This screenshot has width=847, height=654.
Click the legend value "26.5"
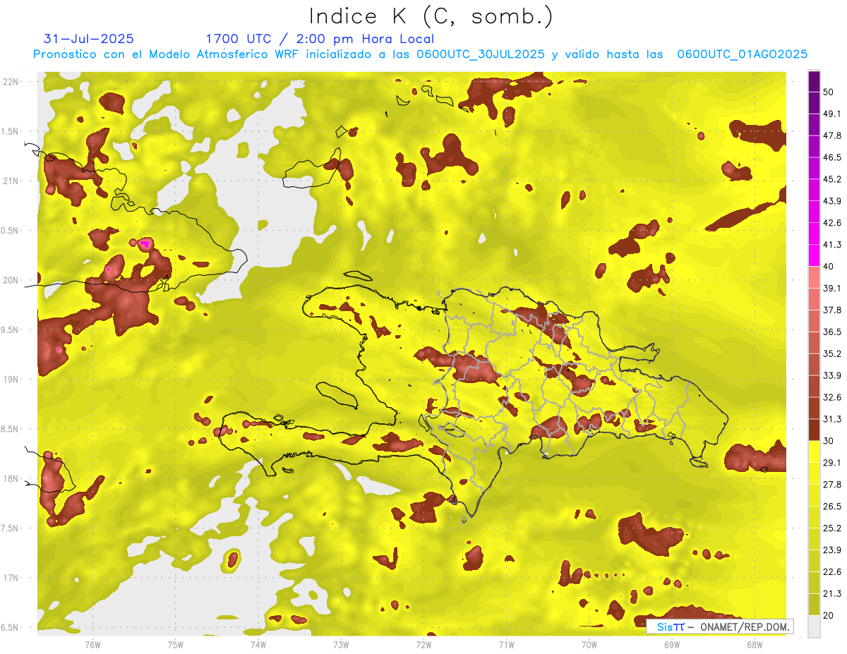[x=832, y=507]
